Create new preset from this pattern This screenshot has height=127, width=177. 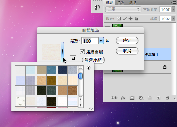(73, 58)
